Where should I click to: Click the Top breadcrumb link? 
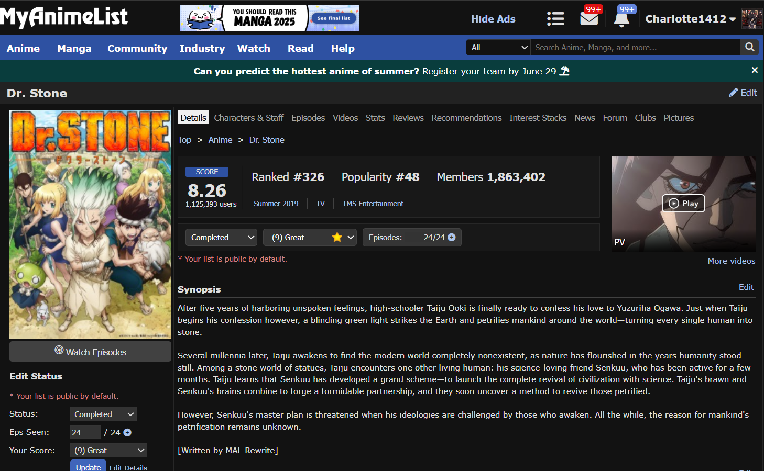tap(184, 140)
